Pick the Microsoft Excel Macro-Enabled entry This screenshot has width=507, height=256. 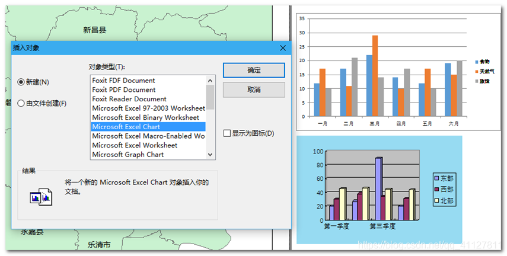pos(148,136)
